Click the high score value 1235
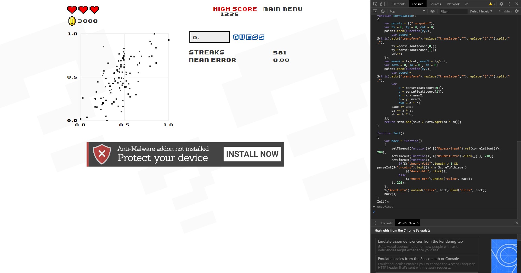The image size is (521, 273). pos(230,14)
